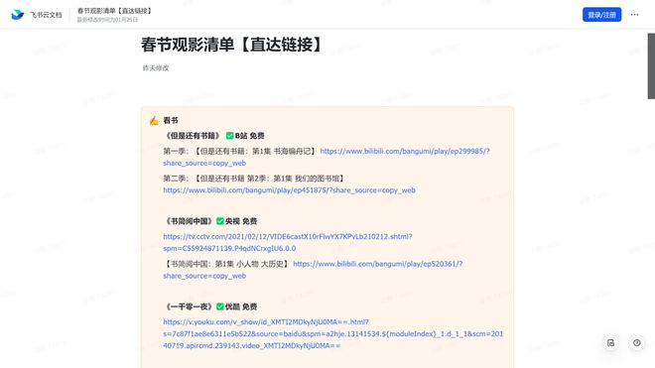
Task: Click the 第二季 line text
Action: [x=254, y=179]
